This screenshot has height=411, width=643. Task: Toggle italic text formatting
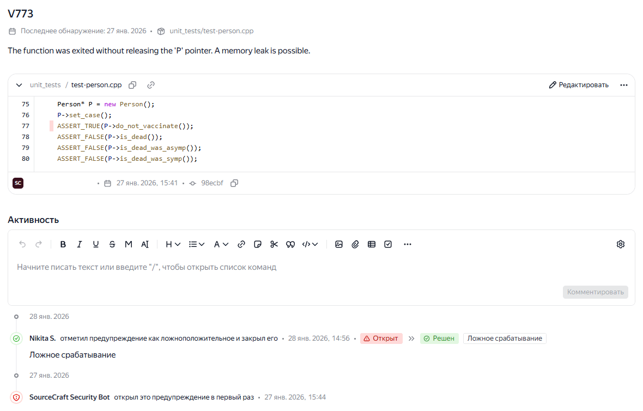pyautogui.click(x=80, y=244)
